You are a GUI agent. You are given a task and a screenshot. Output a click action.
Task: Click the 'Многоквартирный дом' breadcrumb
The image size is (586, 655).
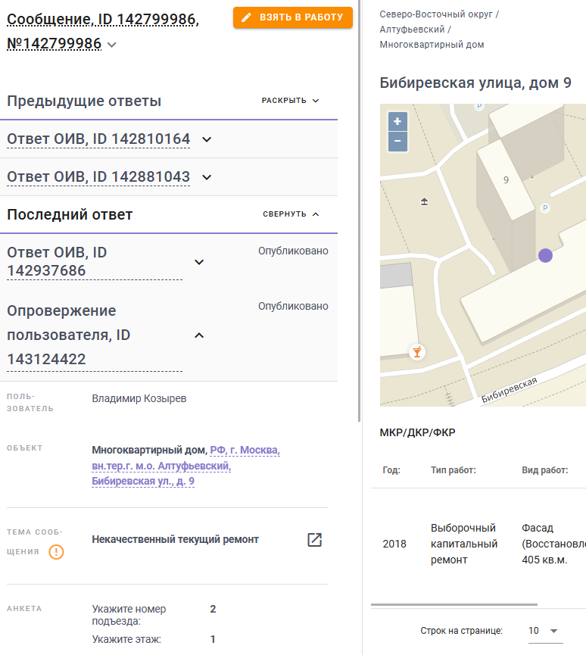point(432,44)
